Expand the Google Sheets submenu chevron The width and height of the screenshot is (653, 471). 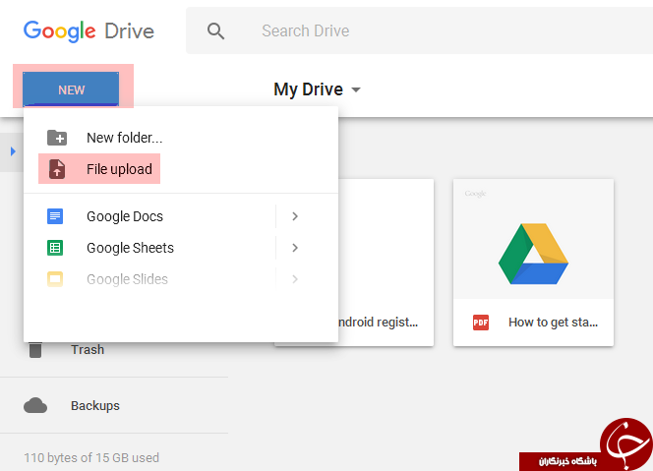click(x=295, y=248)
